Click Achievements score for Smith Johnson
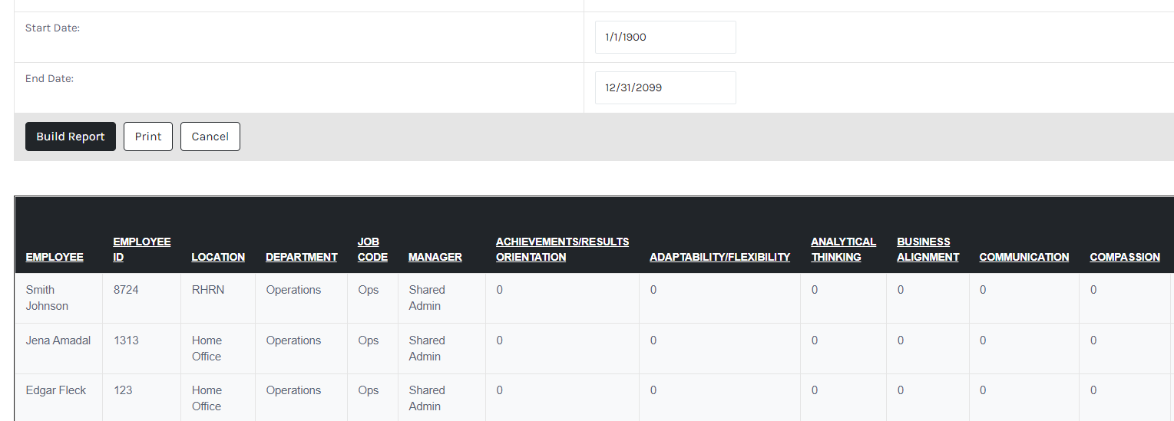1174x421 pixels. click(x=500, y=290)
